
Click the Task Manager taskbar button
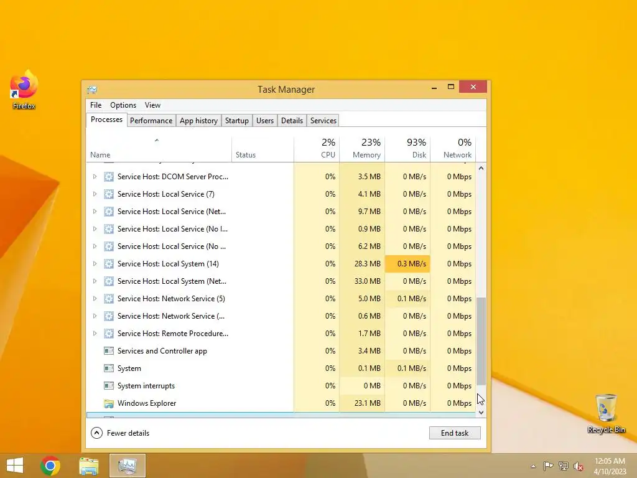(x=127, y=466)
